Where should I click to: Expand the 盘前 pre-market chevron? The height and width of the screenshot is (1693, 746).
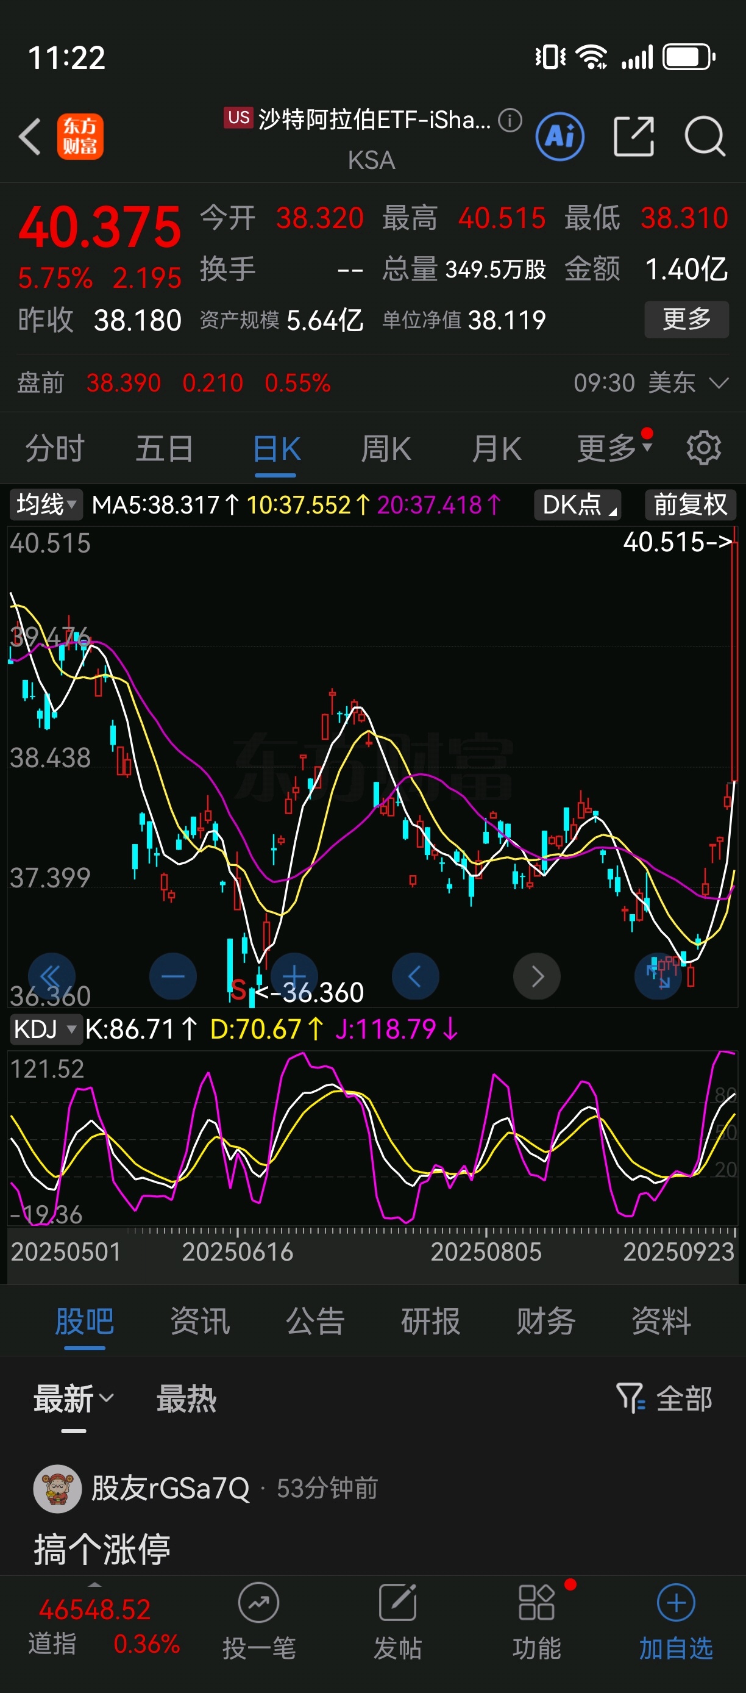coord(719,382)
